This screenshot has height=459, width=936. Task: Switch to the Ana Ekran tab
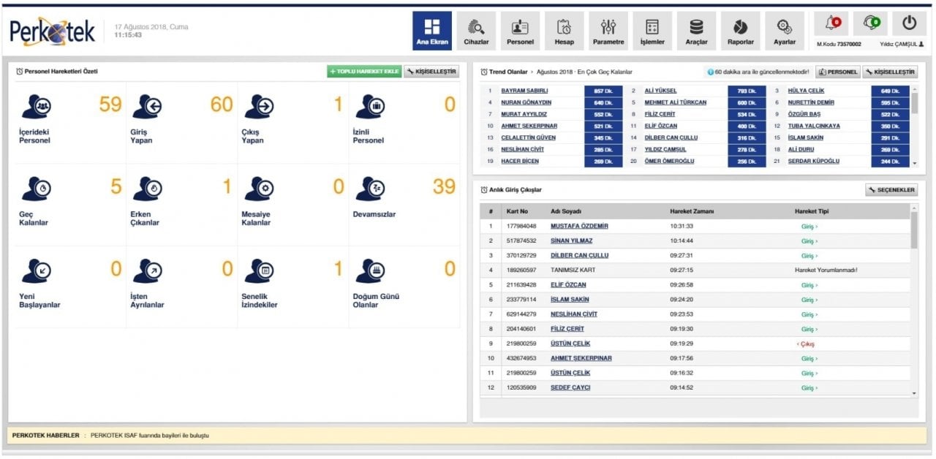pyautogui.click(x=432, y=31)
